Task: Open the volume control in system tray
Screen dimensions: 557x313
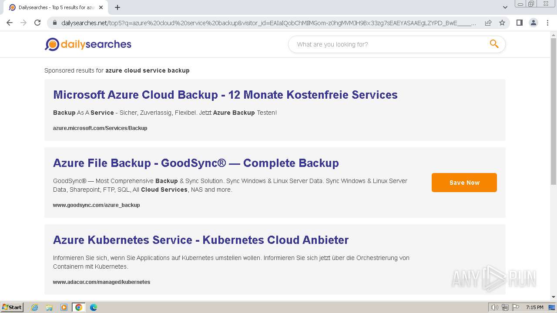Action: click(x=494, y=307)
